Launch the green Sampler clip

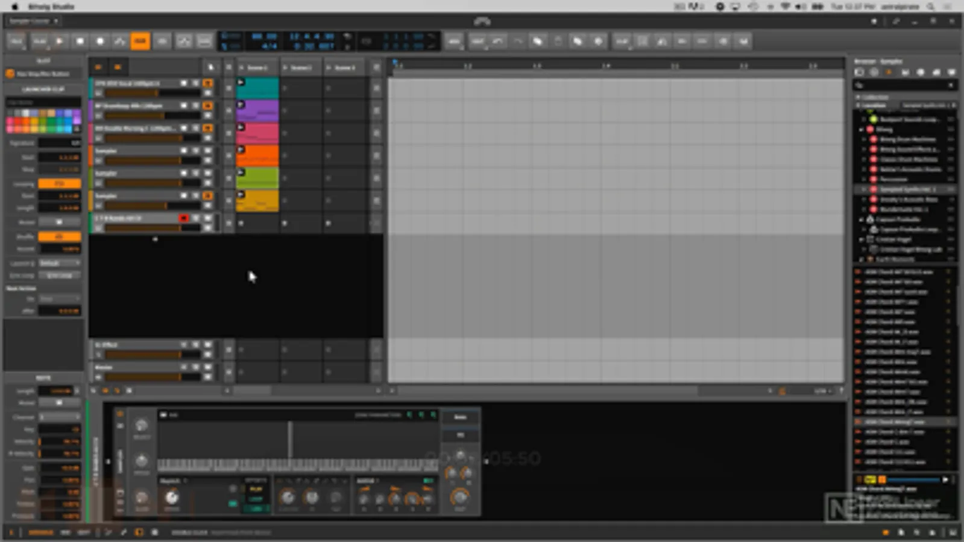point(241,172)
